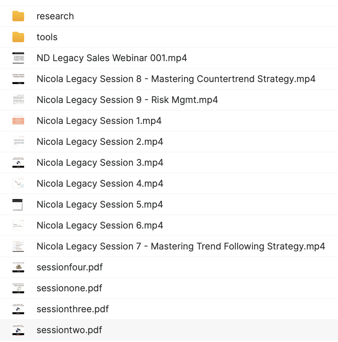This screenshot has width=338, height=342.
Task: Click the research folder icon
Action: [18, 16]
